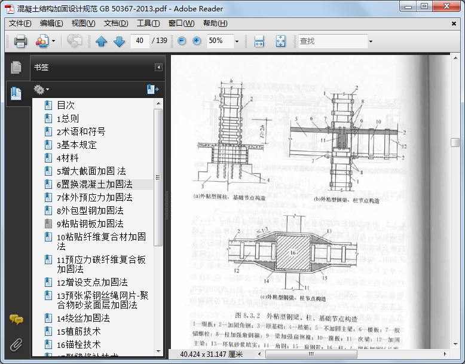Expand collaborate icon dropdown arrow
The height and width of the screenshot is (364, 465).
coord(53,41)
